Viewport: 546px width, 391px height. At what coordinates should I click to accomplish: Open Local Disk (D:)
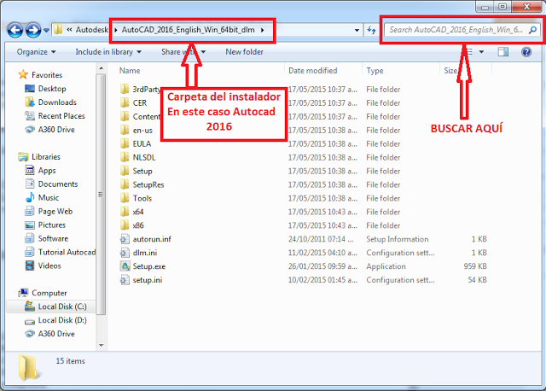tap(62, 320)
